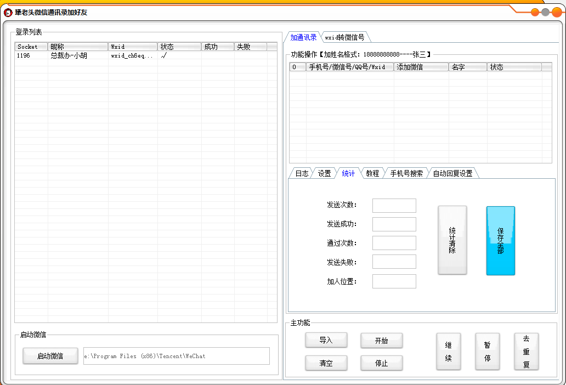
Task: Click the app logo icon in title bar
Action: [x=8, y=13]
